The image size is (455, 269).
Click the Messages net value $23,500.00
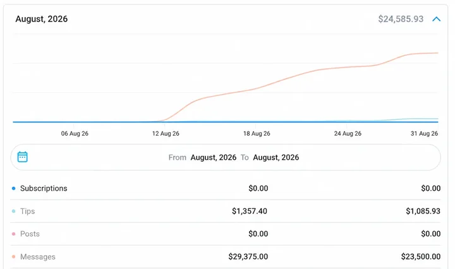point(421,256)
